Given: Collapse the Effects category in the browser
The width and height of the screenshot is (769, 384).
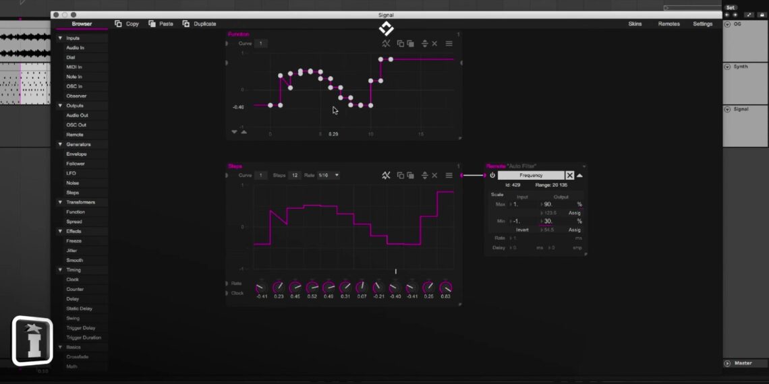Looking at the screenshot, I should pos(60,230).
